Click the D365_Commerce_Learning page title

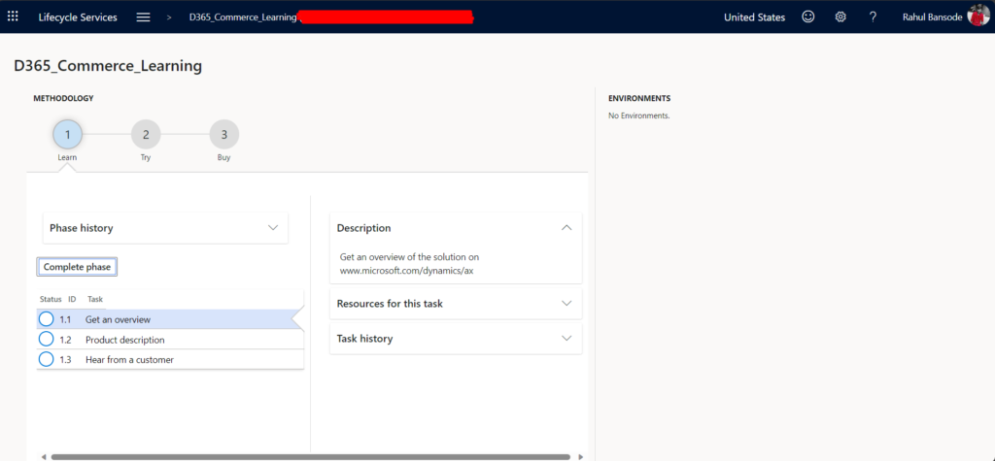click(x=108, y=65)
